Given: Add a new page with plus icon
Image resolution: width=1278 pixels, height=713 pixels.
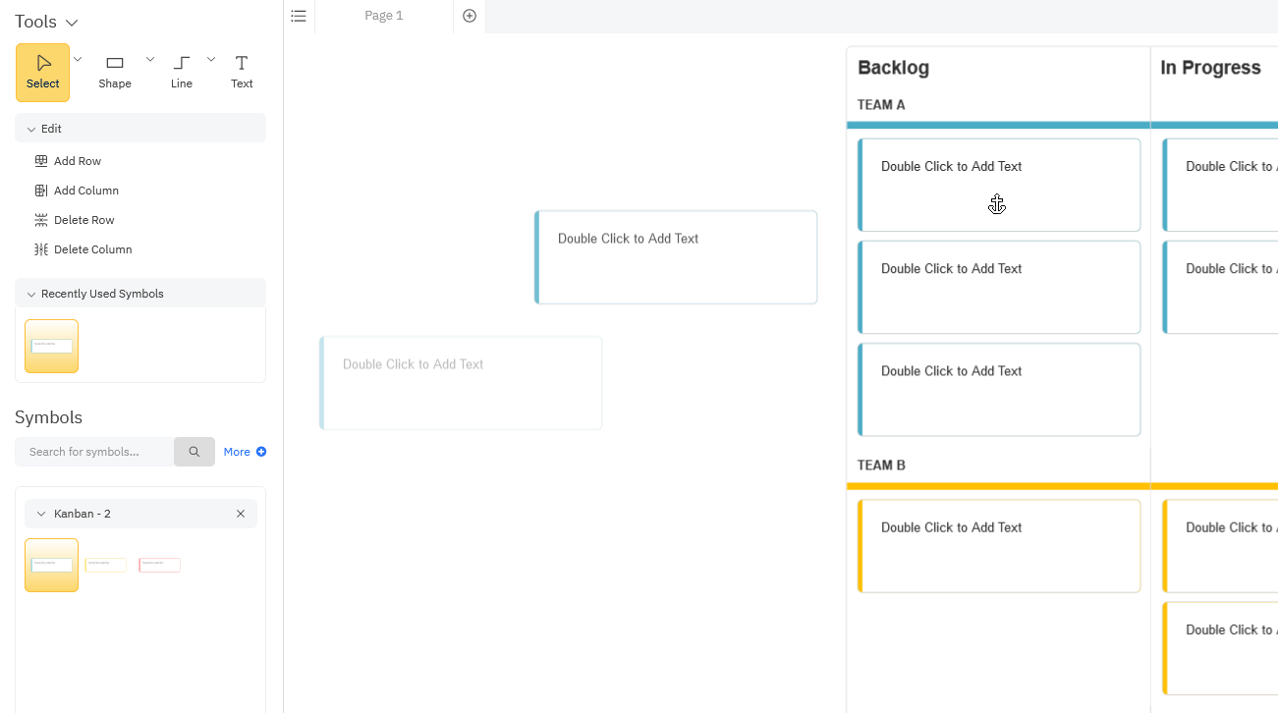Looking at the screenshot, I should [470, 16].
